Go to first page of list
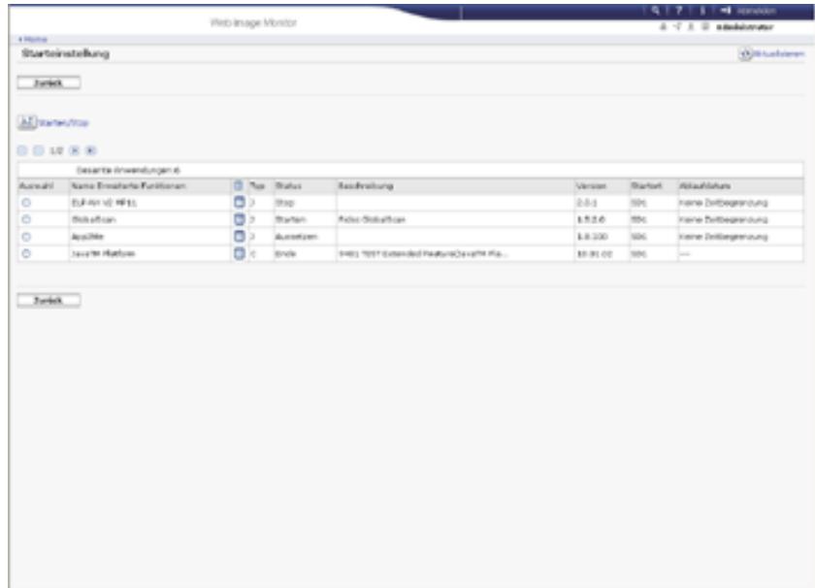Screen dimensions: 815x588 pos(21,150)
